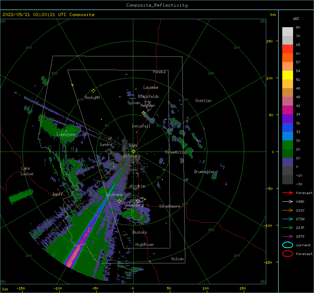This screenshot has height=293, width=314.
Task: Pick the green 20–30 dBZ swatch
Action: (x=287, y=145)
